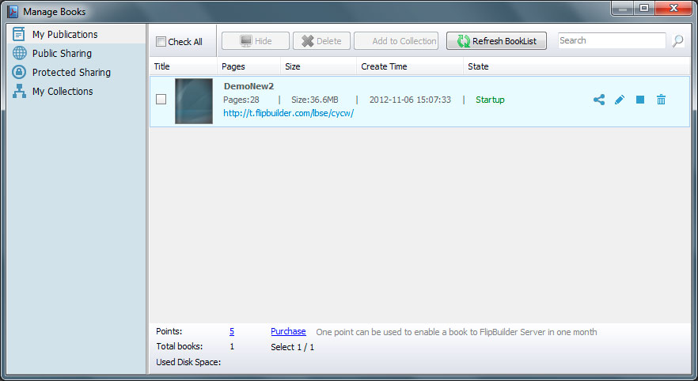Tick the DemoNew2 book checkbox
The width and height of the screenshot is (698, 381).
tap(161, 100)
